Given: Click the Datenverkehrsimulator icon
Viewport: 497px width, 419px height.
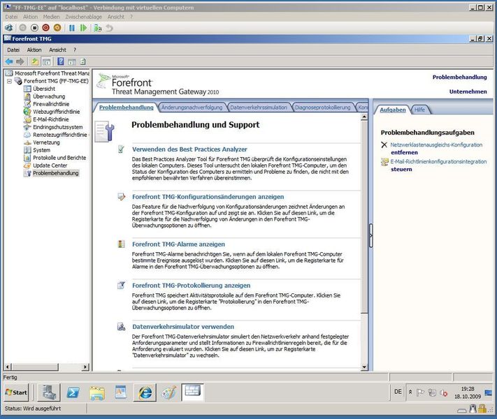Looking at the screenshot, I should pos(121,327).
